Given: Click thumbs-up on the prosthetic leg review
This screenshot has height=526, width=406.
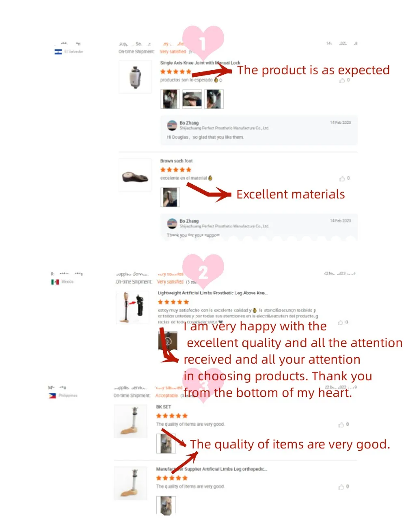Looking at the screenshot, I should 341,323.
